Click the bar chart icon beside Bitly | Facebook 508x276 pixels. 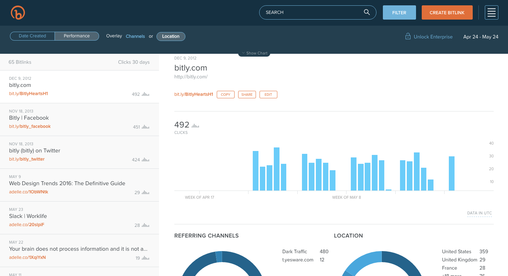point(145,127)
